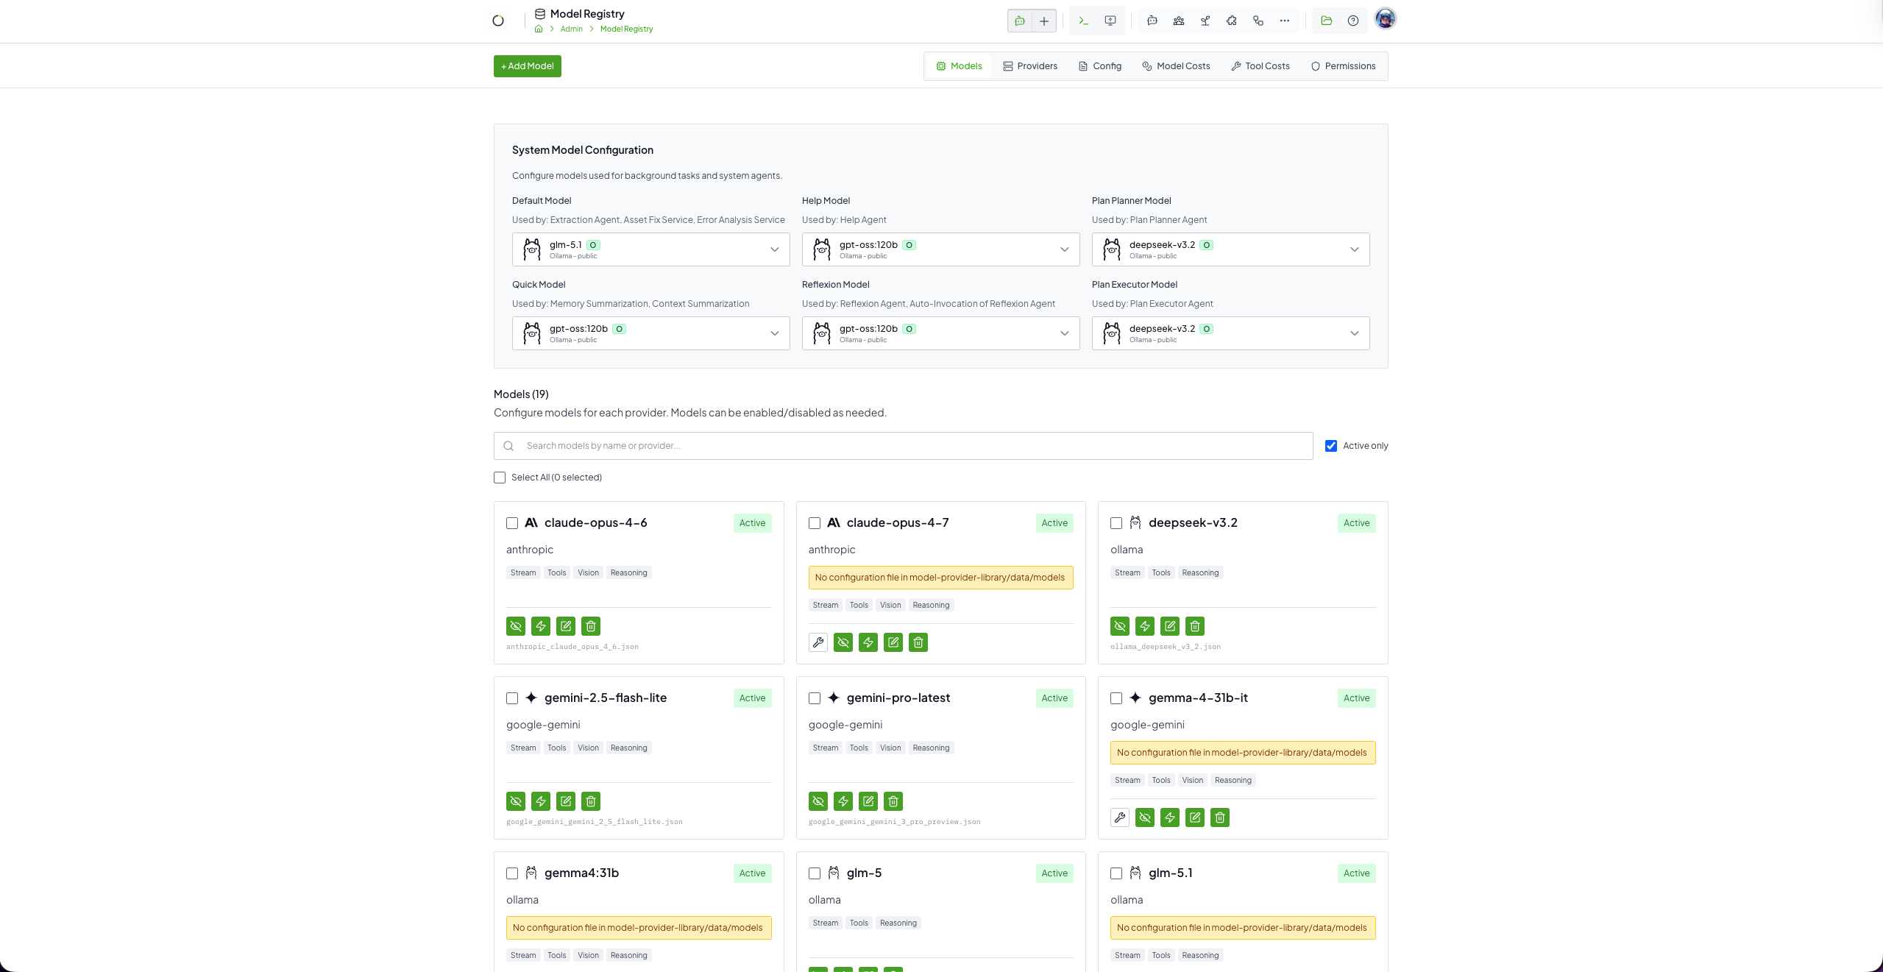This screenshot has height=972, width=1883.
Task: Open the gray agents bot icon
Action: 1152,21
